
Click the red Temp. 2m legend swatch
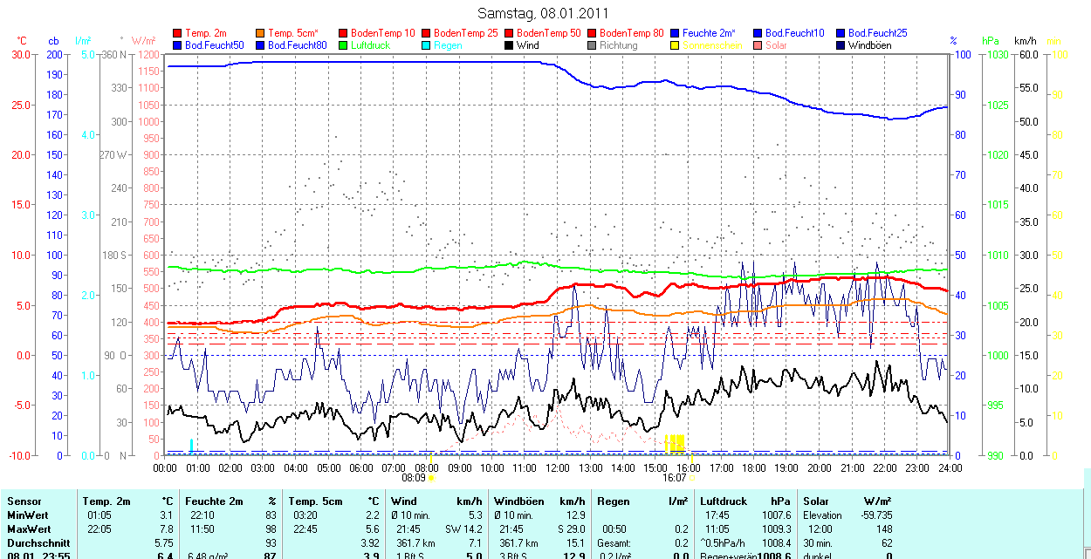[178, 33]
